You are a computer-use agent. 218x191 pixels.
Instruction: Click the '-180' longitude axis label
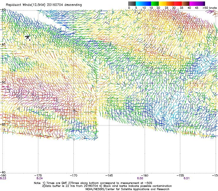point(3,175)
